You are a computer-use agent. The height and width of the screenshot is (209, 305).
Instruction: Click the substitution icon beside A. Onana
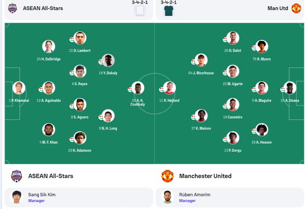pos(283,90)
